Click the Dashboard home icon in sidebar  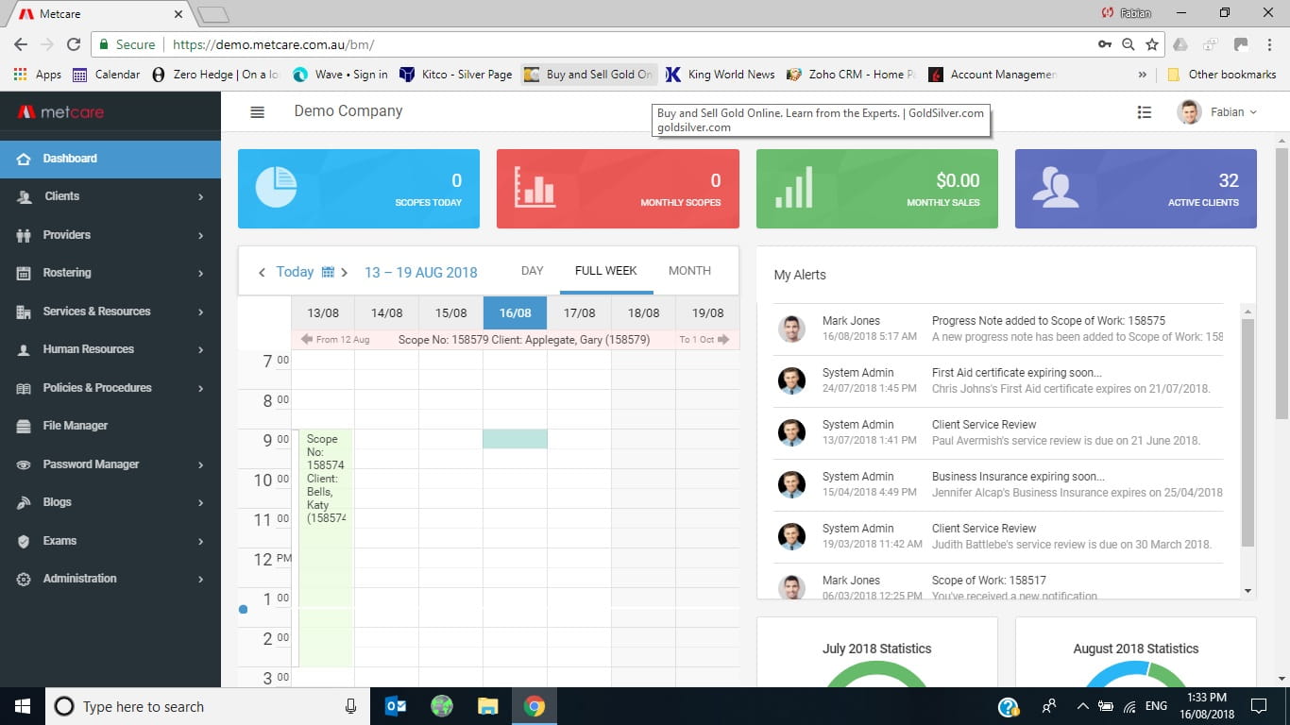(24, 159)
